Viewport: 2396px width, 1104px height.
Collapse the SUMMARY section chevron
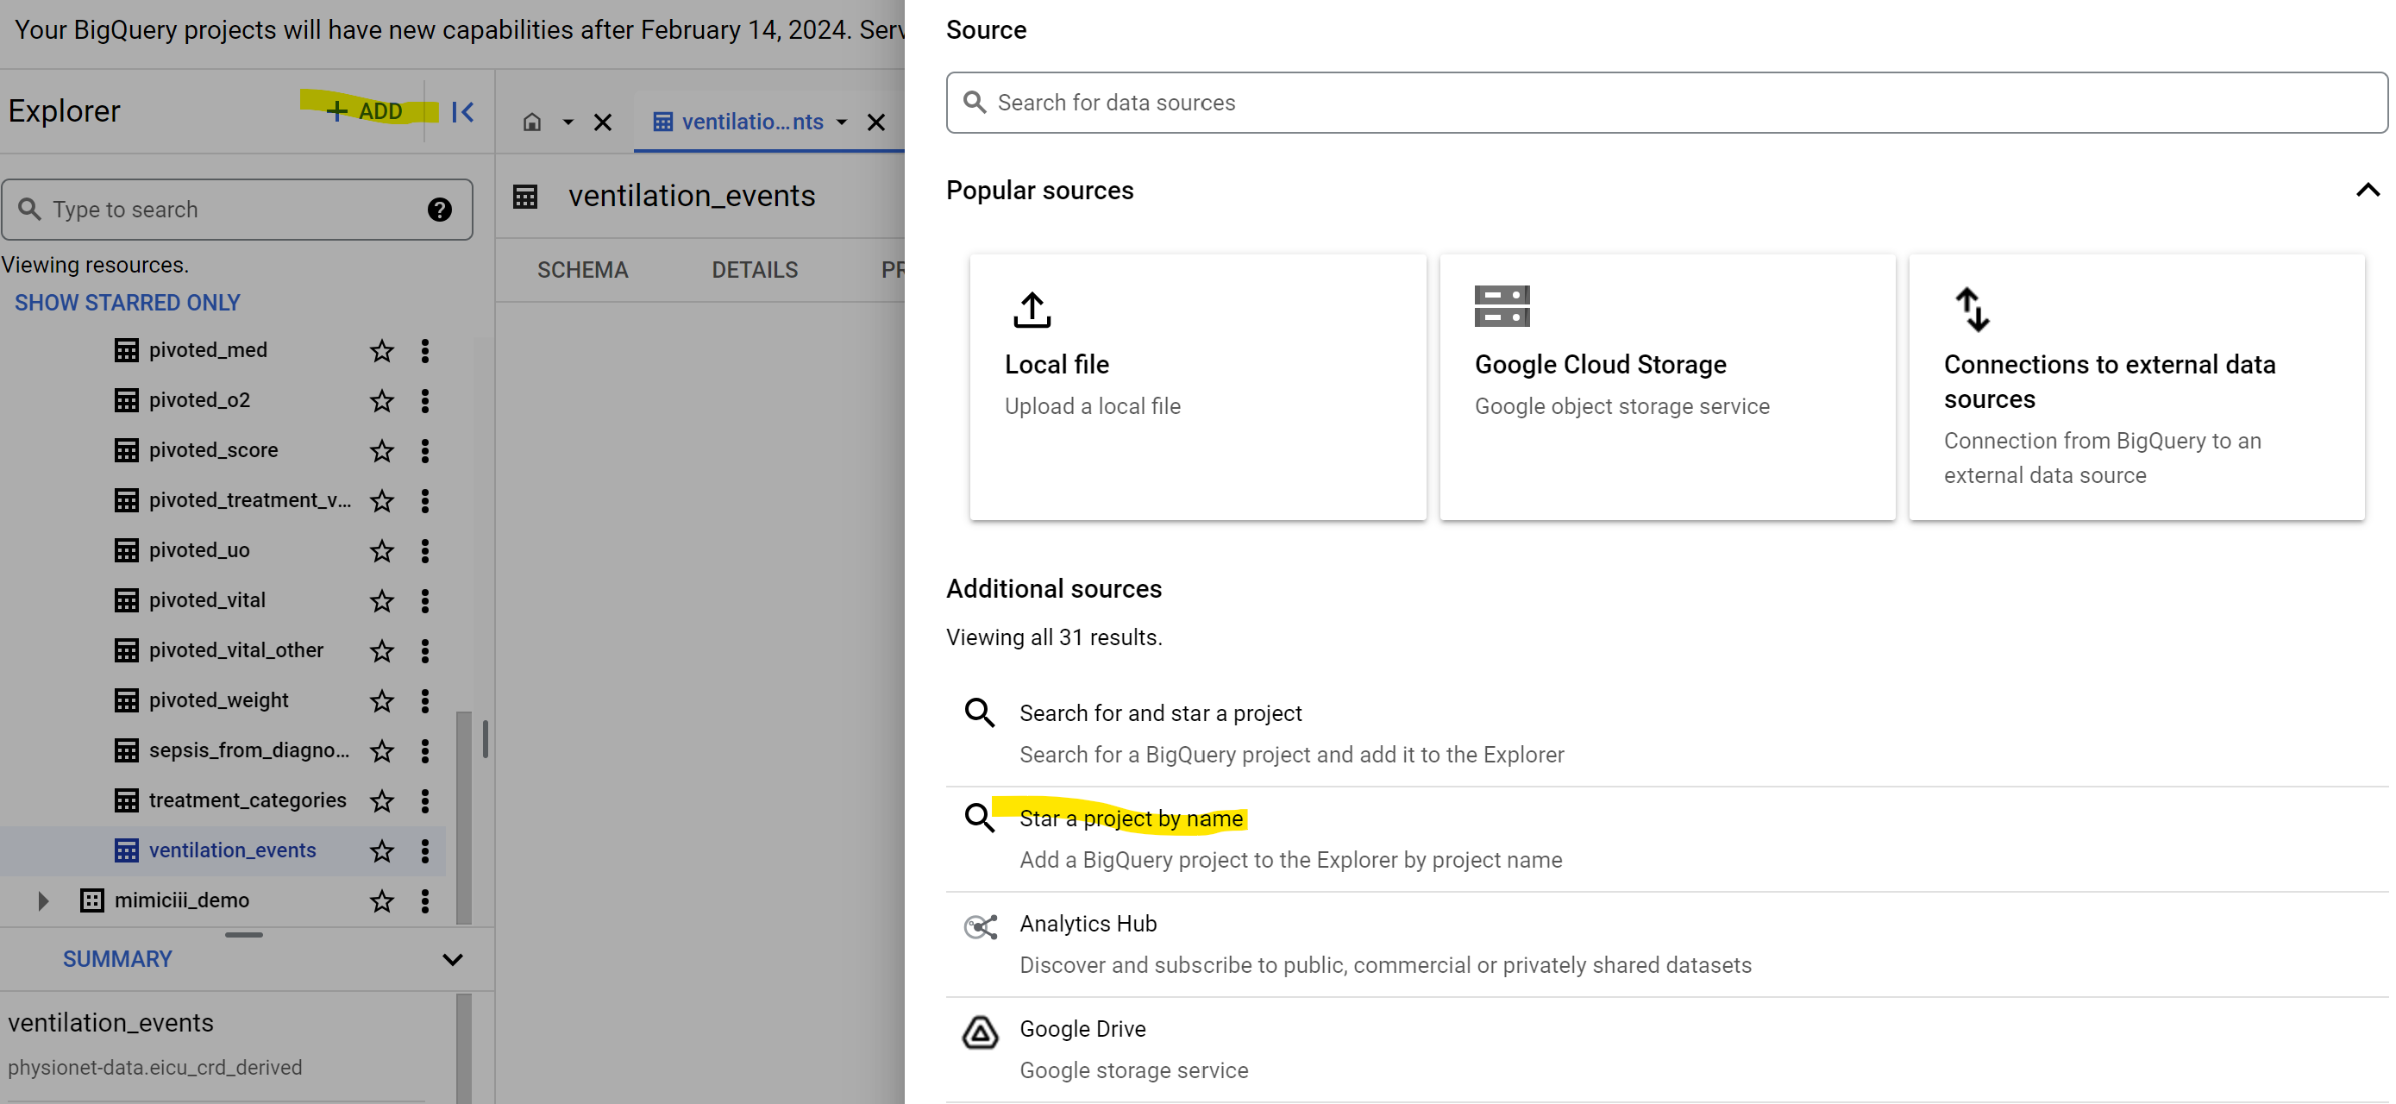point(452,959)
